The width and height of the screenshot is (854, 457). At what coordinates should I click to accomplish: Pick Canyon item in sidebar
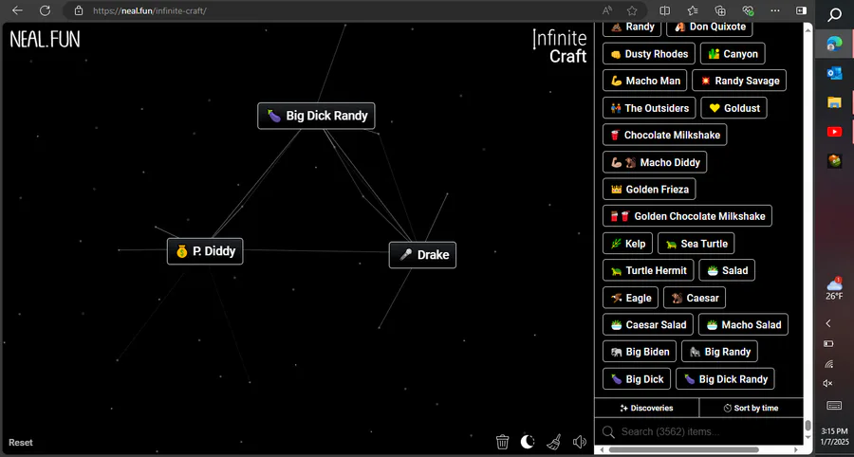click(733, 54)
